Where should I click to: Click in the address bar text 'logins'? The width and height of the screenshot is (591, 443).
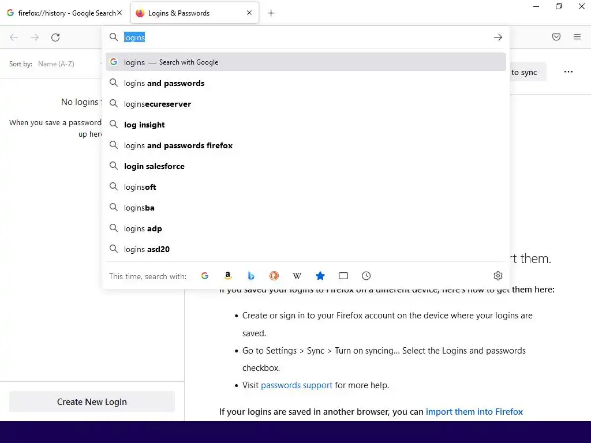[x=134, y=37]
